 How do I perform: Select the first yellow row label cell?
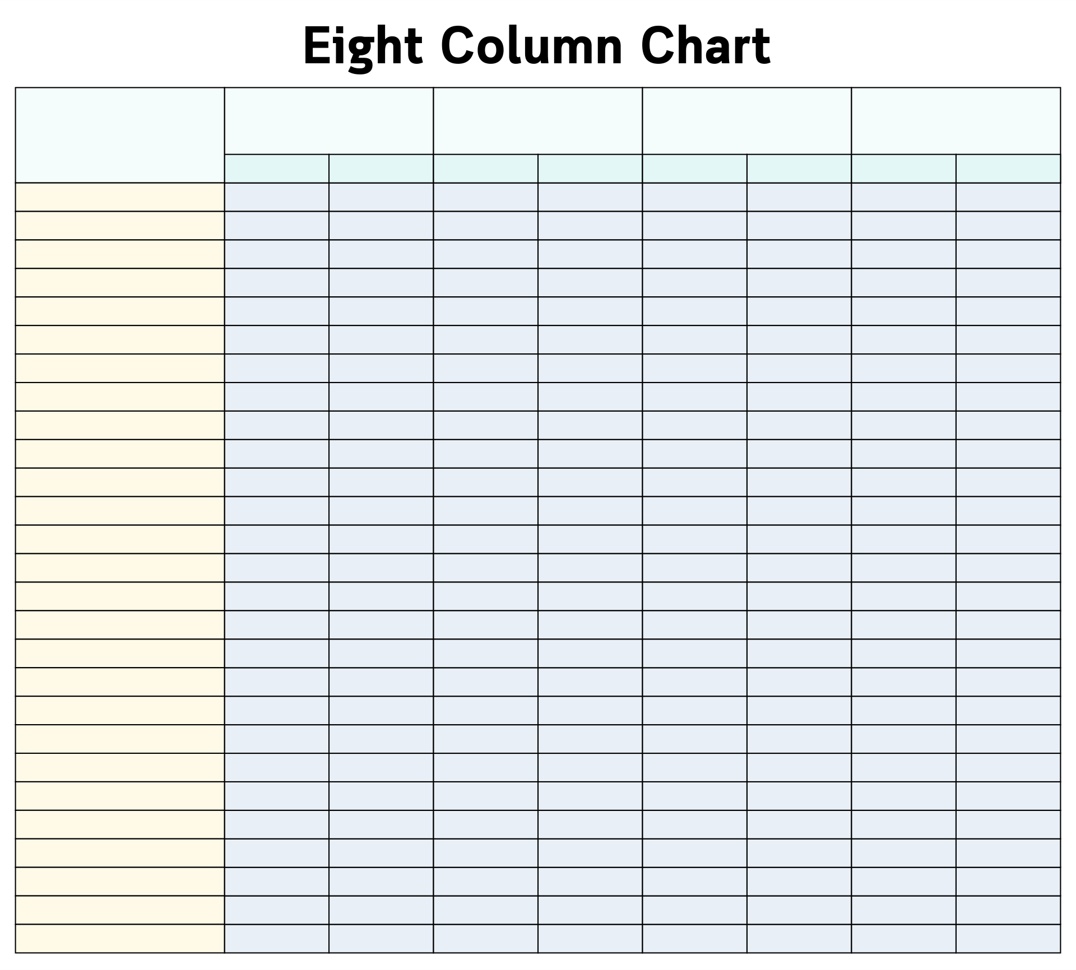click(120, 197)
